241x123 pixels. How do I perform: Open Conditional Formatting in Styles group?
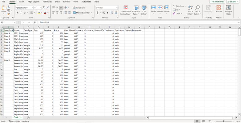tap(125, 10)
